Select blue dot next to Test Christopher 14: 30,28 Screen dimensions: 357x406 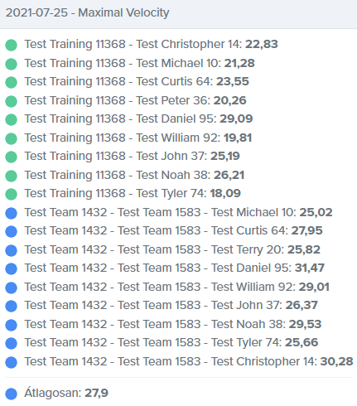point(11,362)
